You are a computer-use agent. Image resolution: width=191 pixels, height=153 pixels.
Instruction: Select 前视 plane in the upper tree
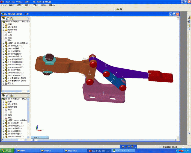click(x=10, y=32)
